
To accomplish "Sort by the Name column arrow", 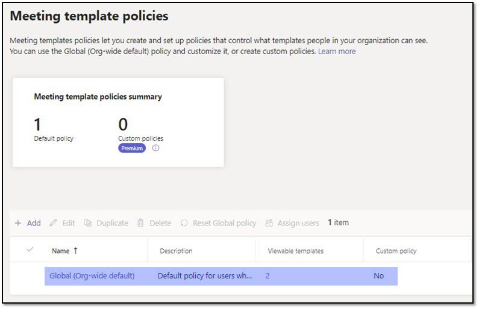I will [76, 251].
